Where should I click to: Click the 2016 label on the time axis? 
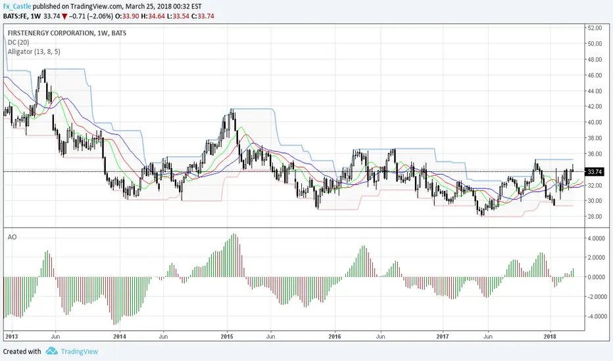click(335, 337)
